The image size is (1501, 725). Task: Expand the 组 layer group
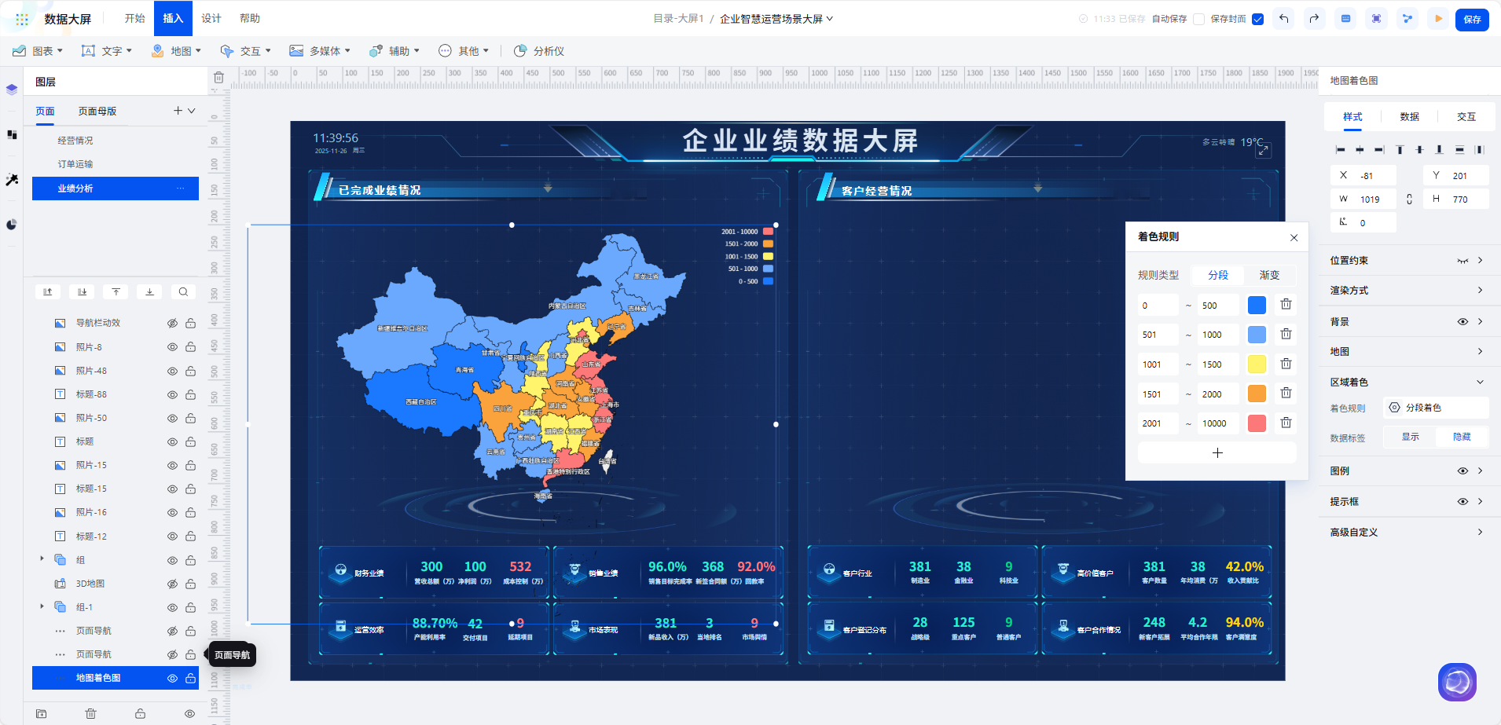[x=42, y=559]
